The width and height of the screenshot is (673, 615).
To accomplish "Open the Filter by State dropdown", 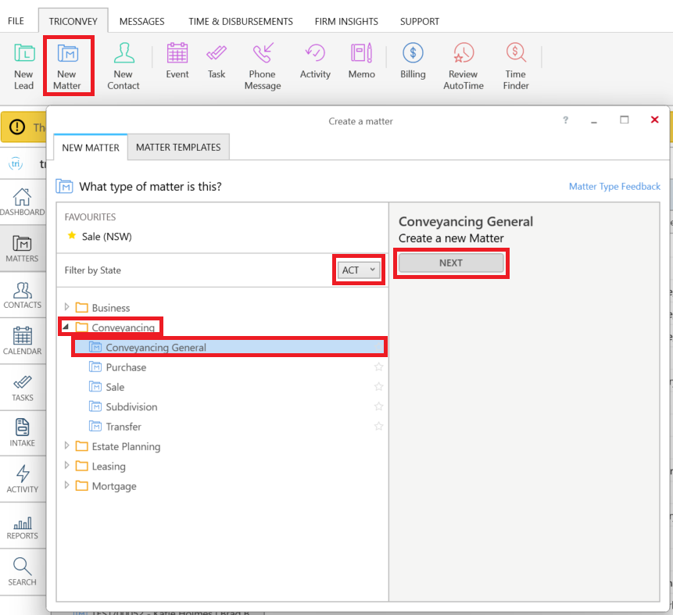I will coord(359,270).
